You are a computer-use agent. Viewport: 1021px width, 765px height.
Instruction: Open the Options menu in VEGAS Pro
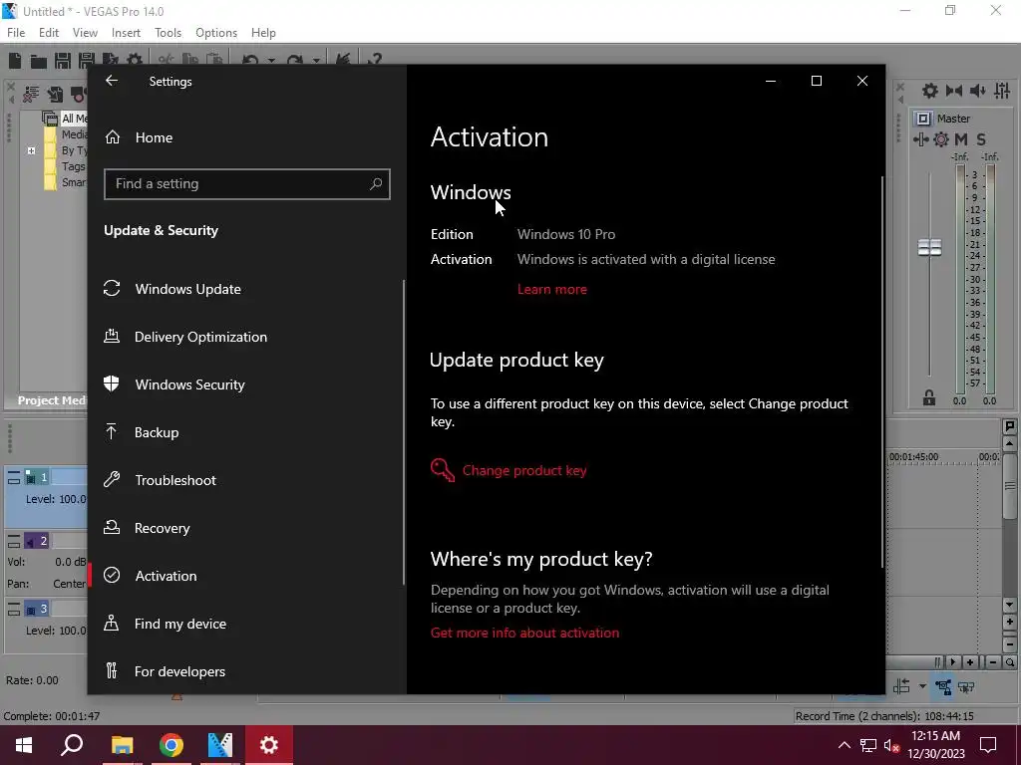216,33
